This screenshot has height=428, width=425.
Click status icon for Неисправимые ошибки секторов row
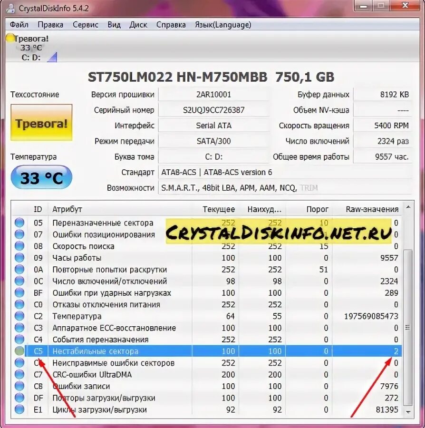click(x=19, y=363)
